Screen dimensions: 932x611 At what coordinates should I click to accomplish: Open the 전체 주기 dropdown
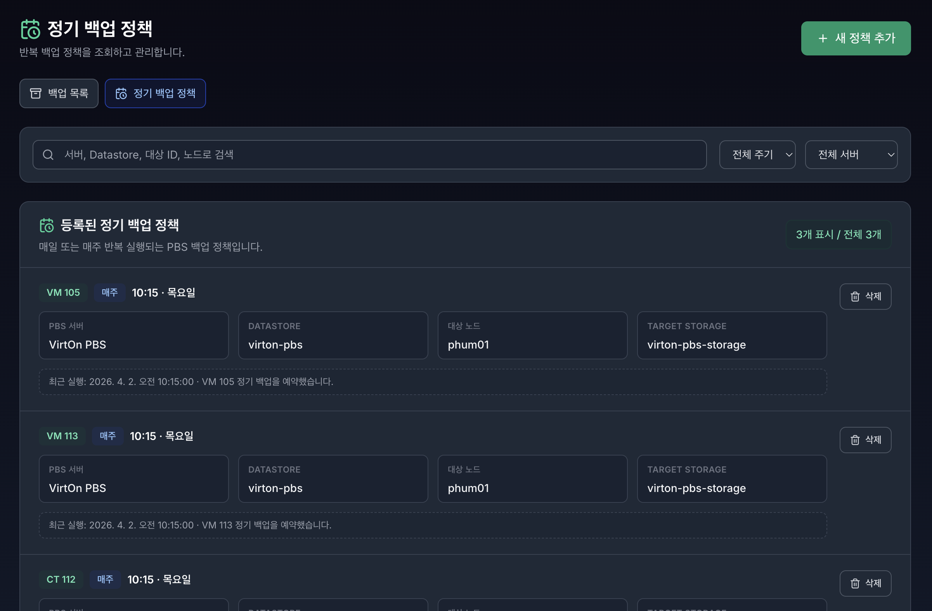tap(757, 155)
